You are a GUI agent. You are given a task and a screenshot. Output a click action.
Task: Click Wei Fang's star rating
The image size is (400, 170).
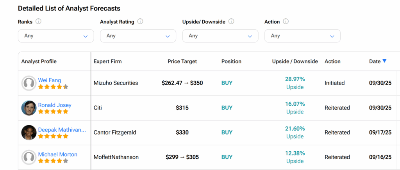[53, 87]
